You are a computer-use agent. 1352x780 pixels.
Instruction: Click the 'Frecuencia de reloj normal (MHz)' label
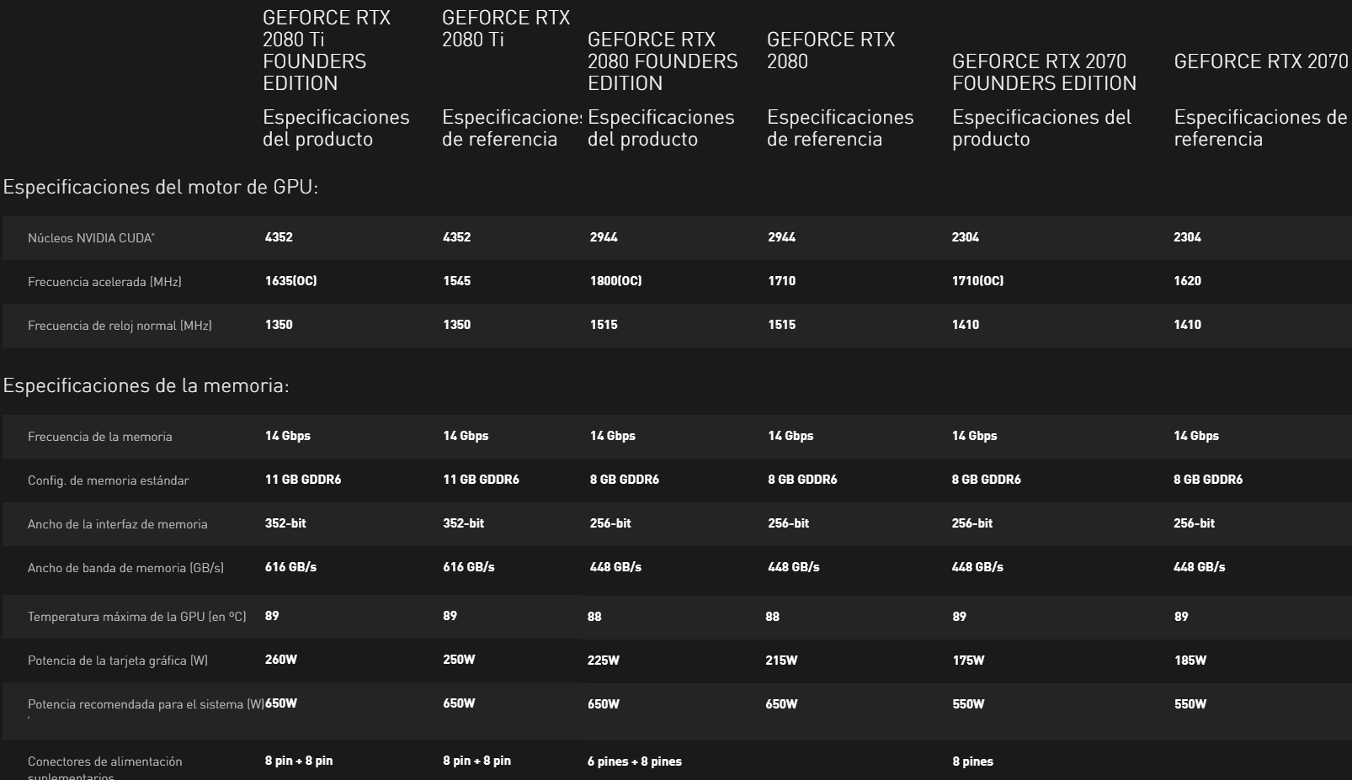[120, 326]
